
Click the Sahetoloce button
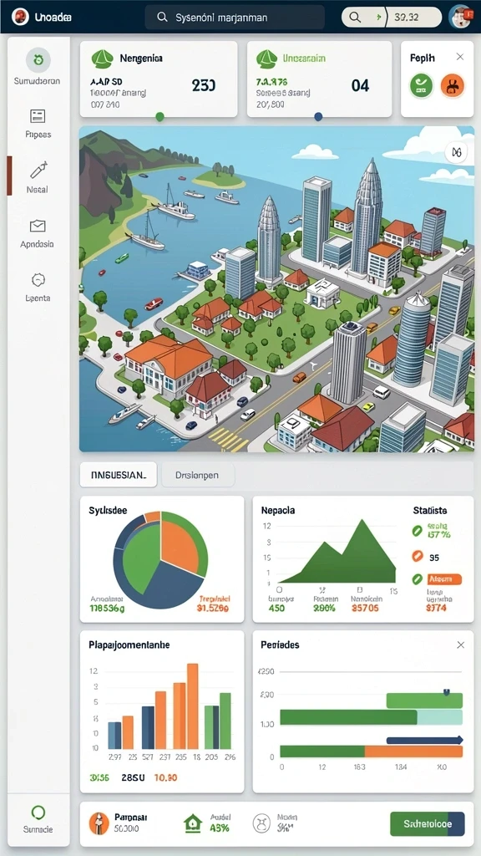click(x=428, y=823)
